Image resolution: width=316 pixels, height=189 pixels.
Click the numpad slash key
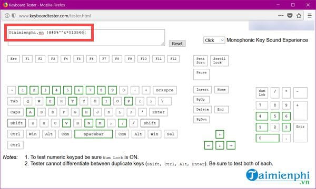point(275,93)
